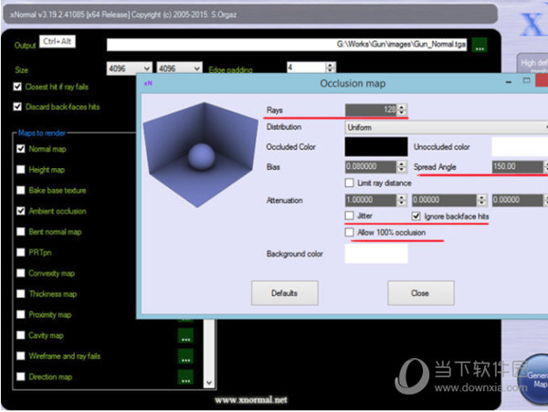This screenshot has height=412, width=548.
Task: Uncheck Ambient occlusion map
Action: click(x=21, y=211)
